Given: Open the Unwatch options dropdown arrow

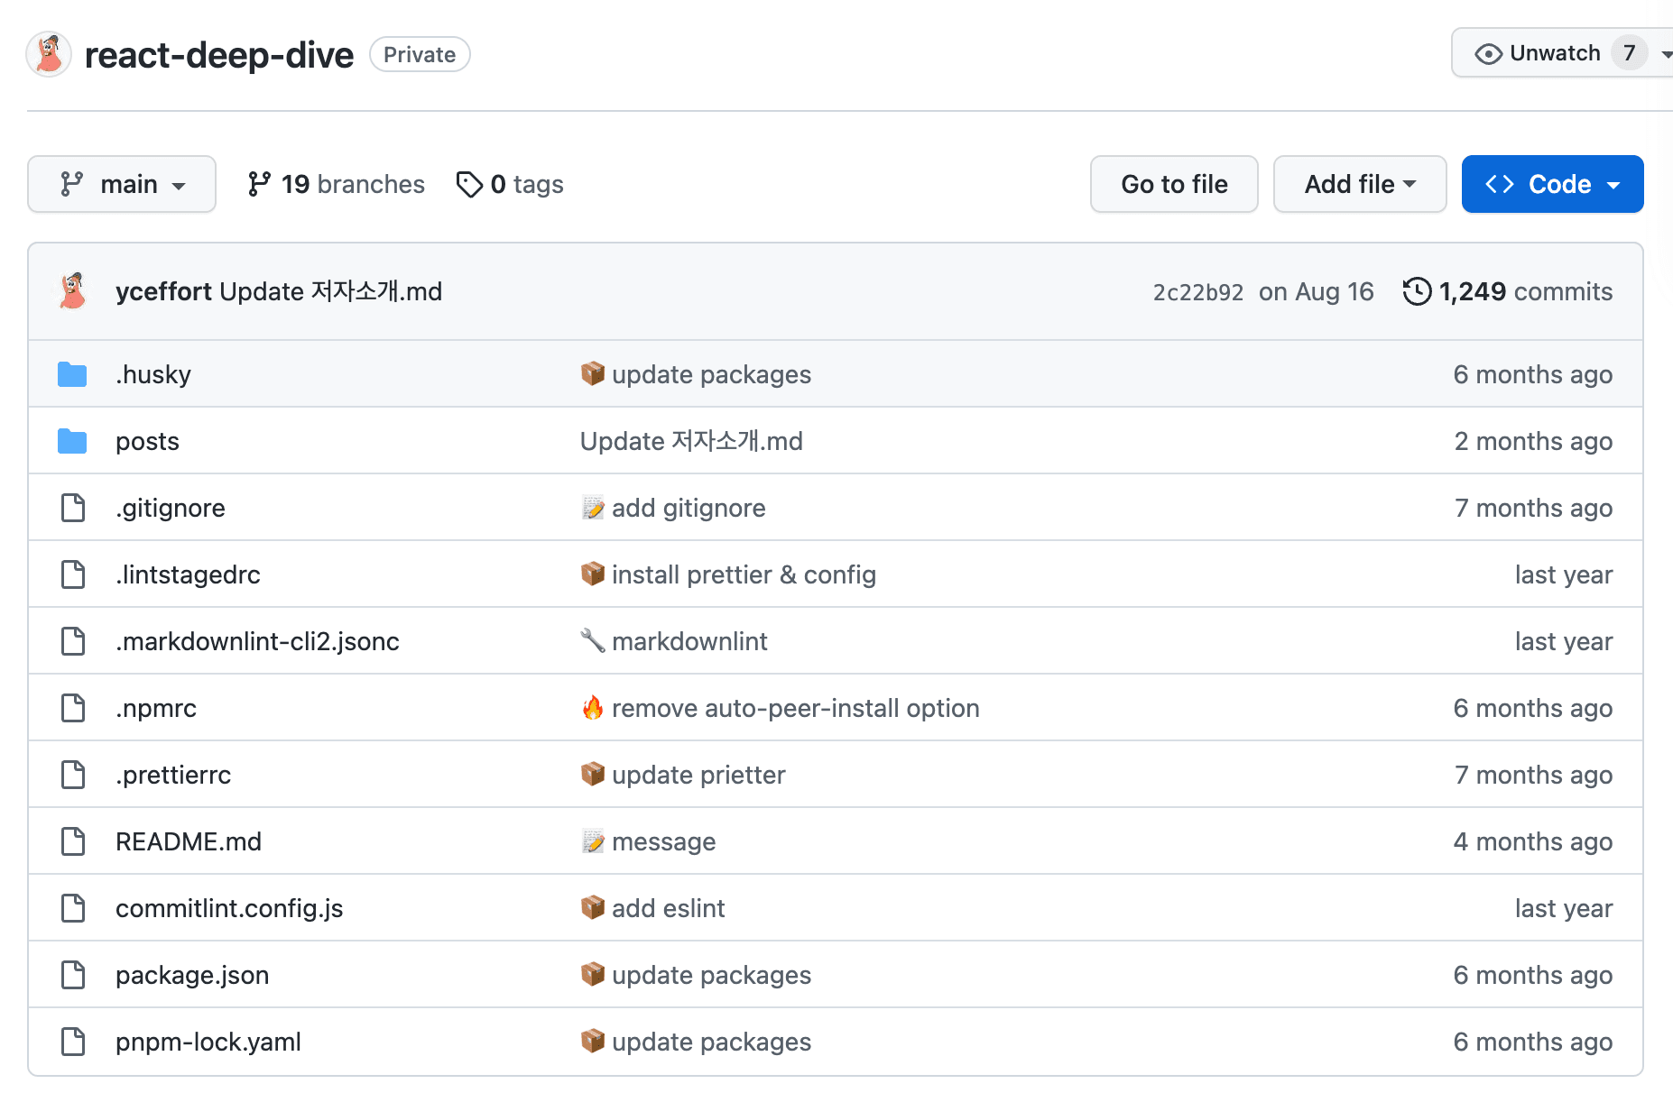Looking at the screenshot, I should [1663, 53].
